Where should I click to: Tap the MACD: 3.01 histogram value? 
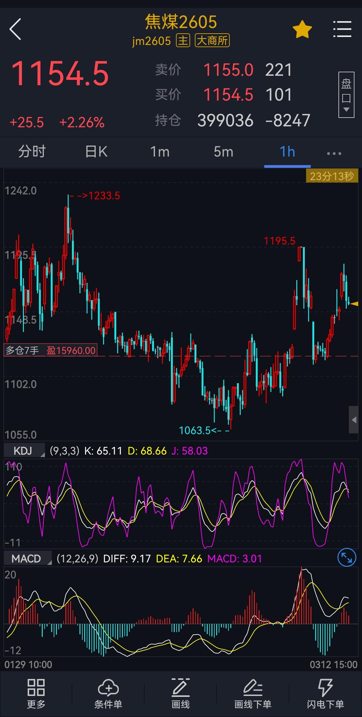click(234, 559)
